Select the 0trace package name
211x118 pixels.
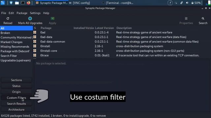point(45,55)
